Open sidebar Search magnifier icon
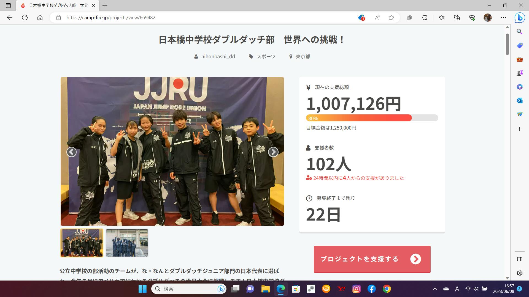This screenshot has height=297, width=529. coord(520,31)
